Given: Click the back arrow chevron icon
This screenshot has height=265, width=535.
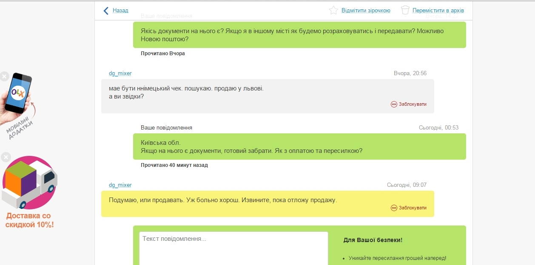Looking at the screenshot, I should click(106, 11).
